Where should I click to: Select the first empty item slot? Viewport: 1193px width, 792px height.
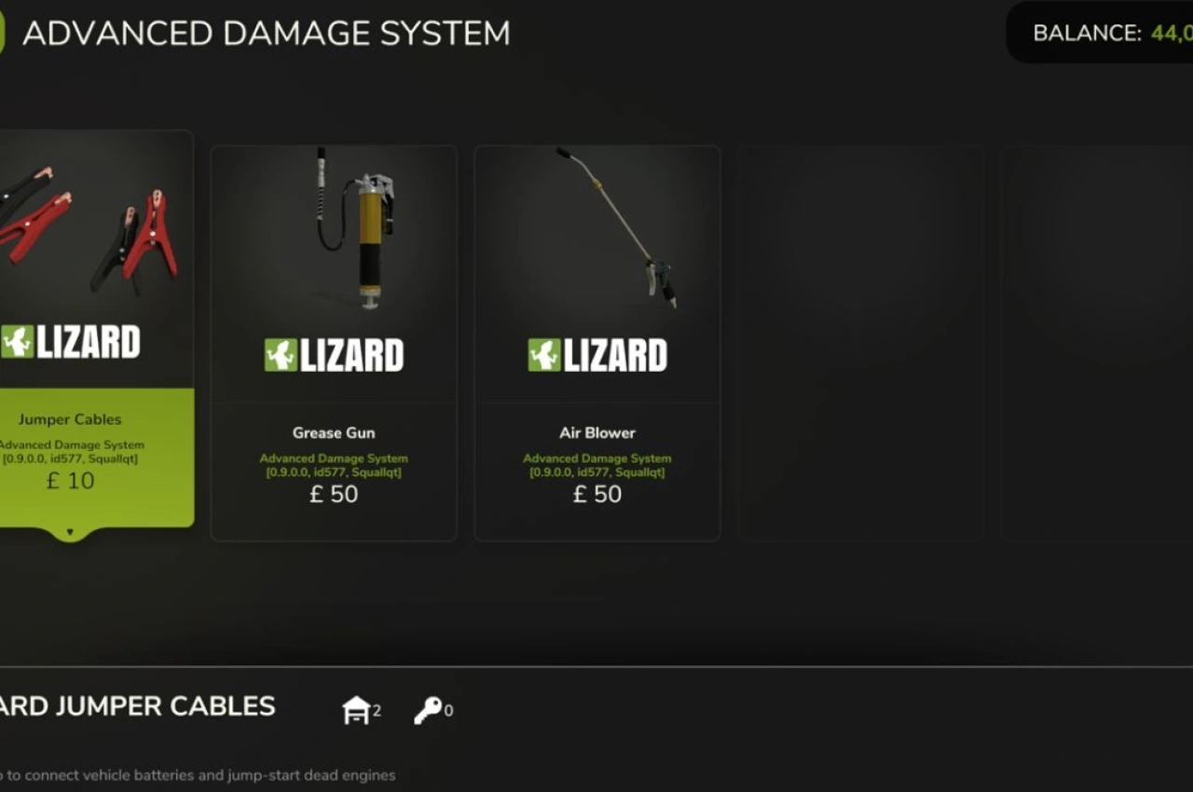[861, 343]
